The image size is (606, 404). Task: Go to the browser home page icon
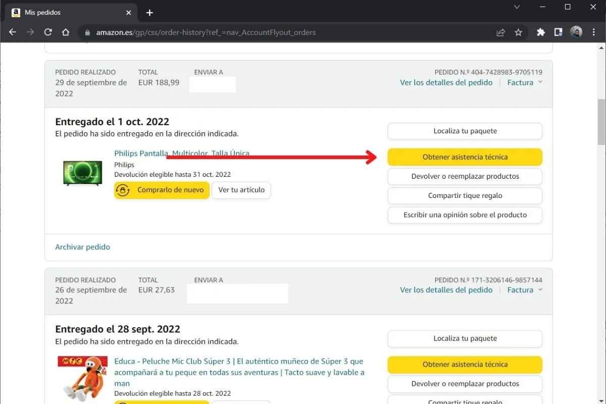click(x=66, y=32)
